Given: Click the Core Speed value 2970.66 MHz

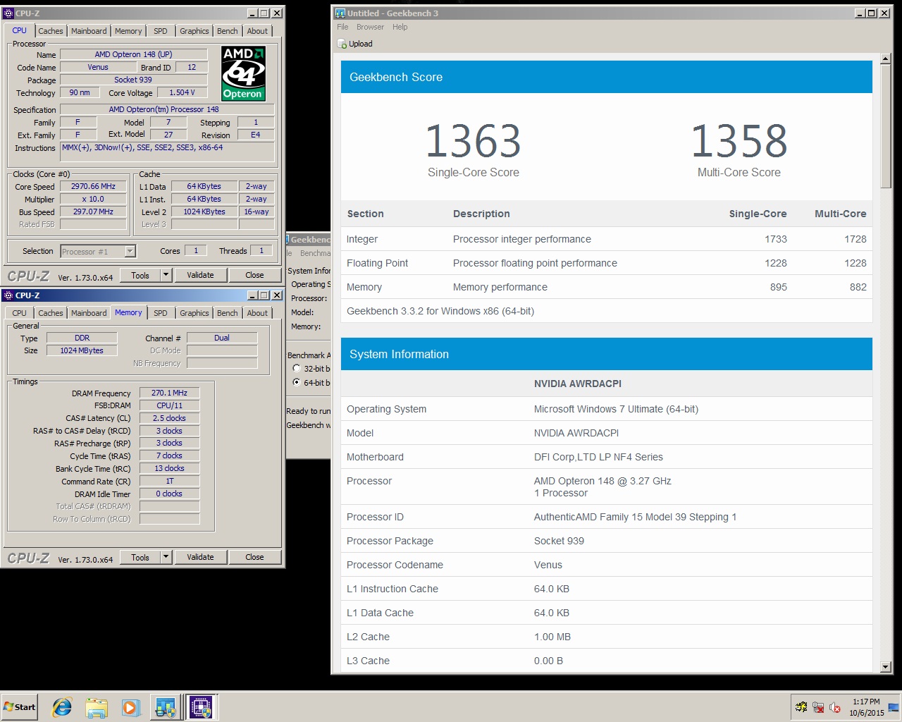Looking at the screenshot, I should coord(93,186).
